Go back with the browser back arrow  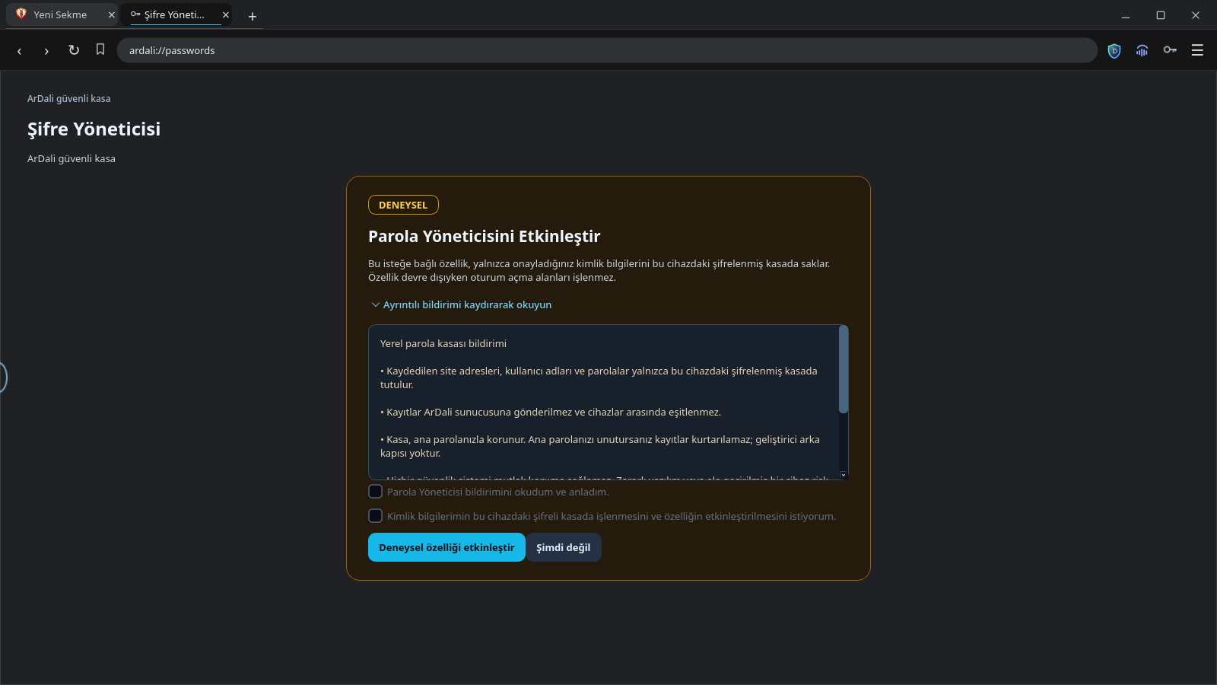coord(19,50)
